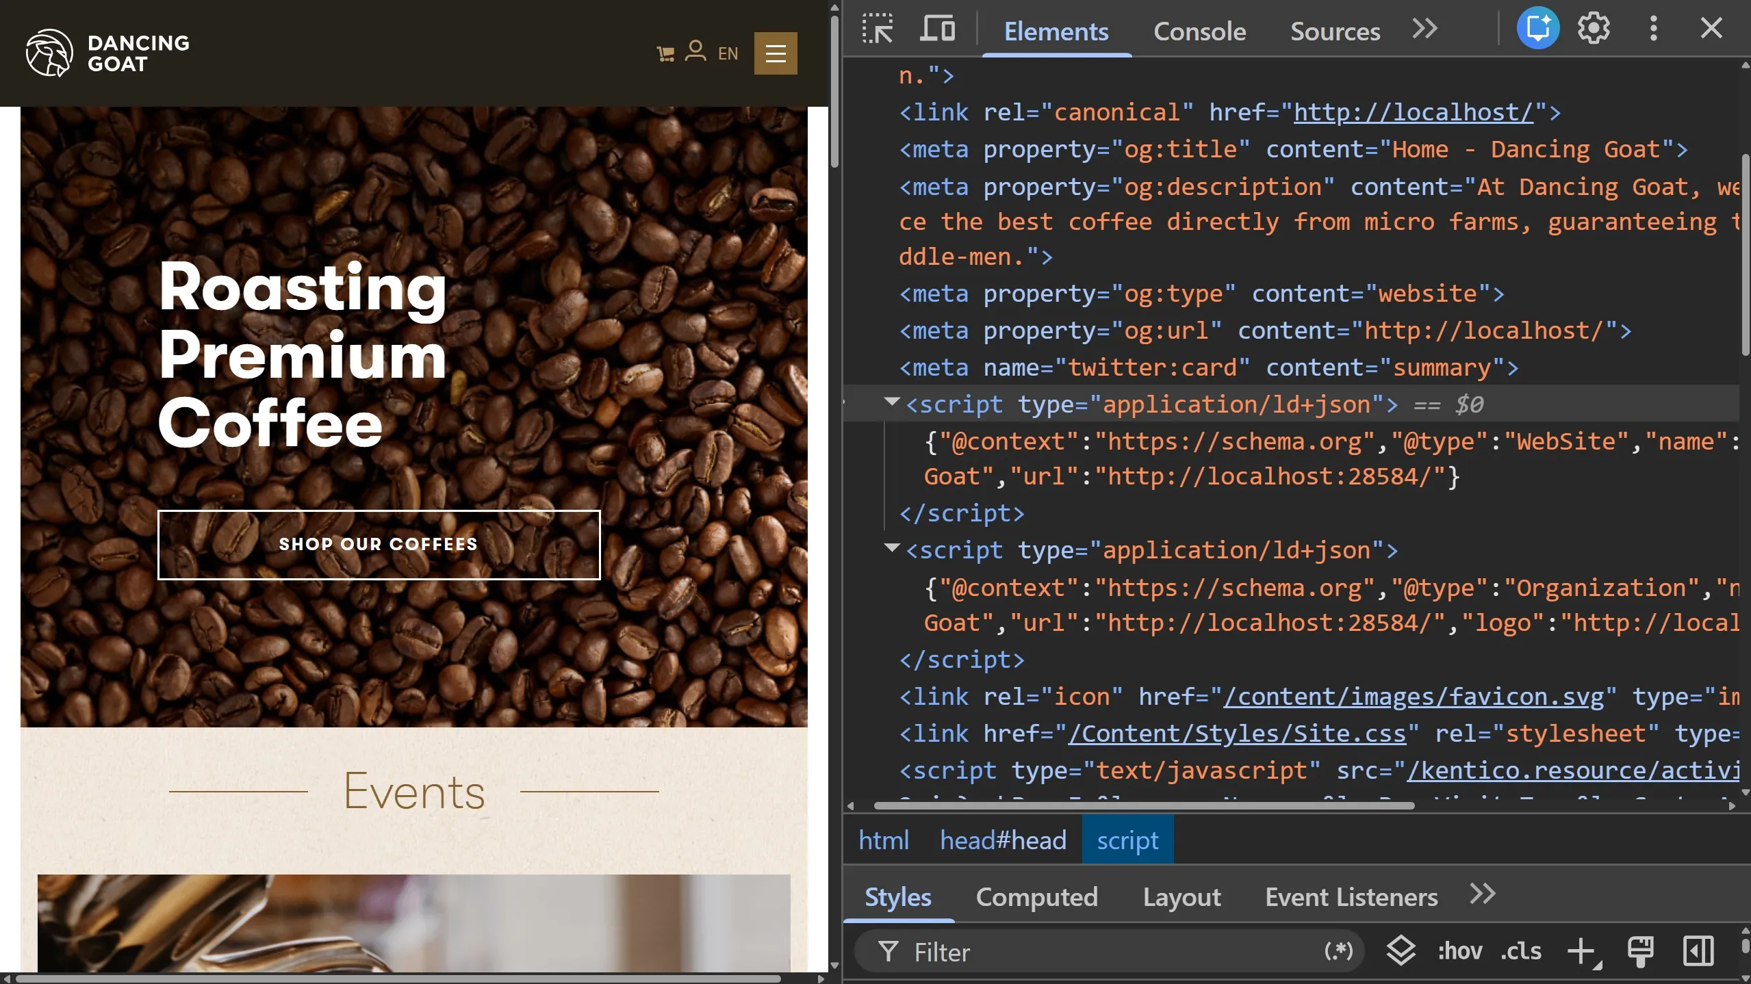Collapse the Organization ld+json script node
Screen dimensions: 1751x984
tap(891, 548)
